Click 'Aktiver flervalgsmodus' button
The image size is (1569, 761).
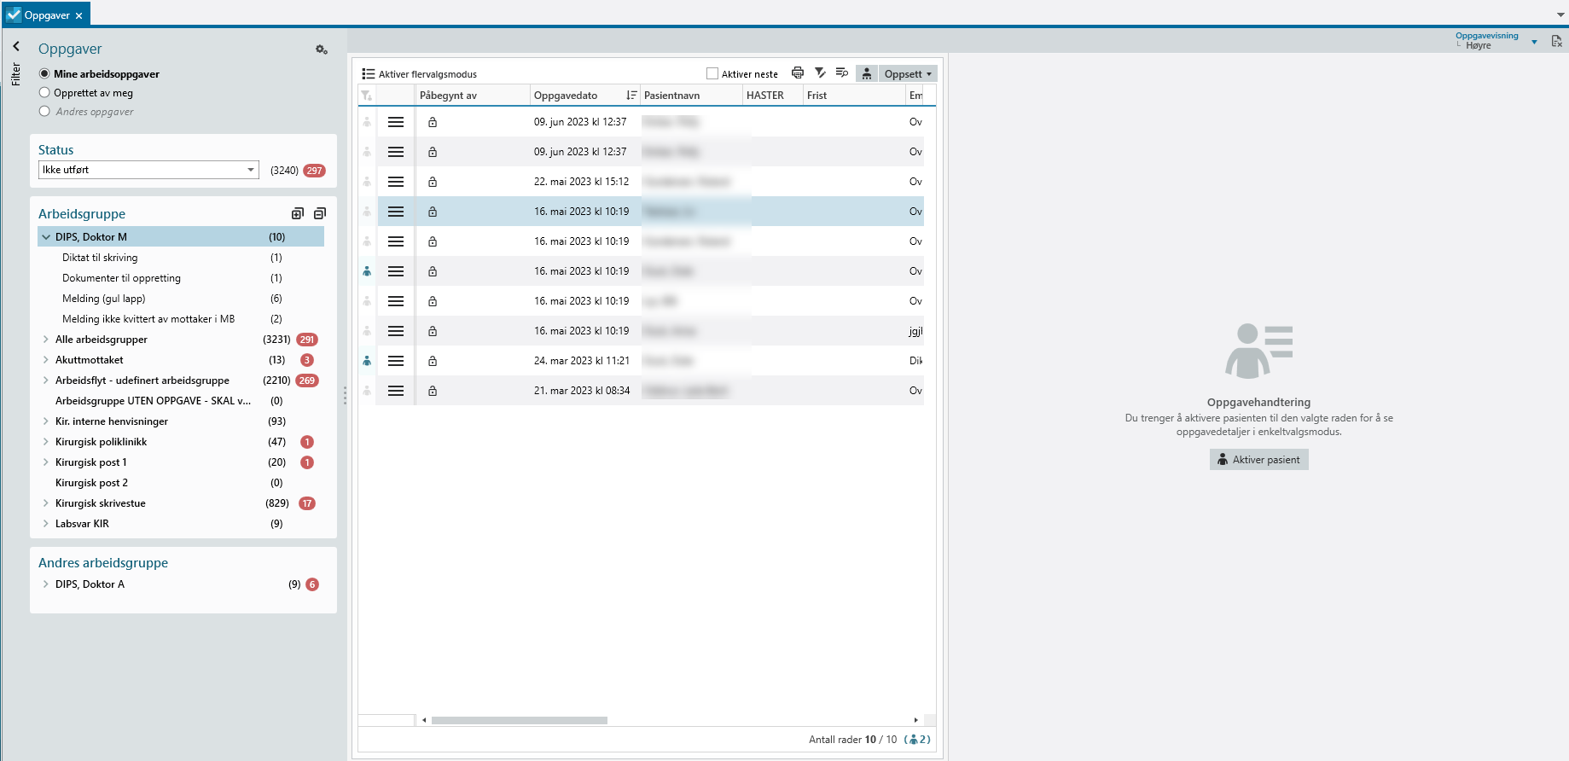point(419,74)
